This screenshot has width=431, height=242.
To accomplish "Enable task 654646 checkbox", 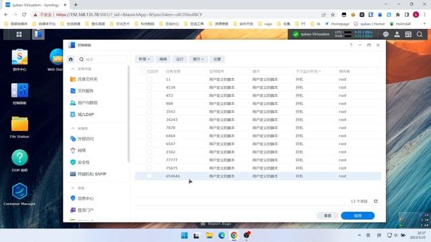I will click(149, 176).
